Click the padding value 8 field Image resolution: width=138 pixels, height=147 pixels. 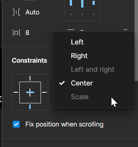[27, 33]
